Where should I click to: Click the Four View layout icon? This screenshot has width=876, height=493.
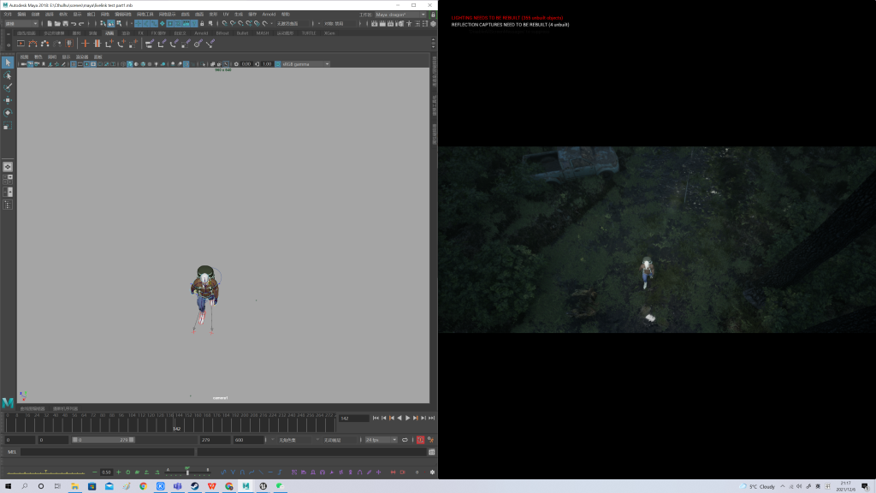(x=7, y=180)
